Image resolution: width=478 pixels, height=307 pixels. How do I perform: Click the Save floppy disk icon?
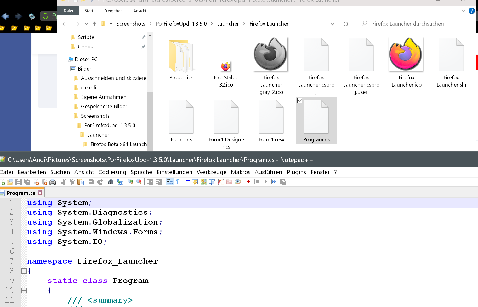(19, 182)
